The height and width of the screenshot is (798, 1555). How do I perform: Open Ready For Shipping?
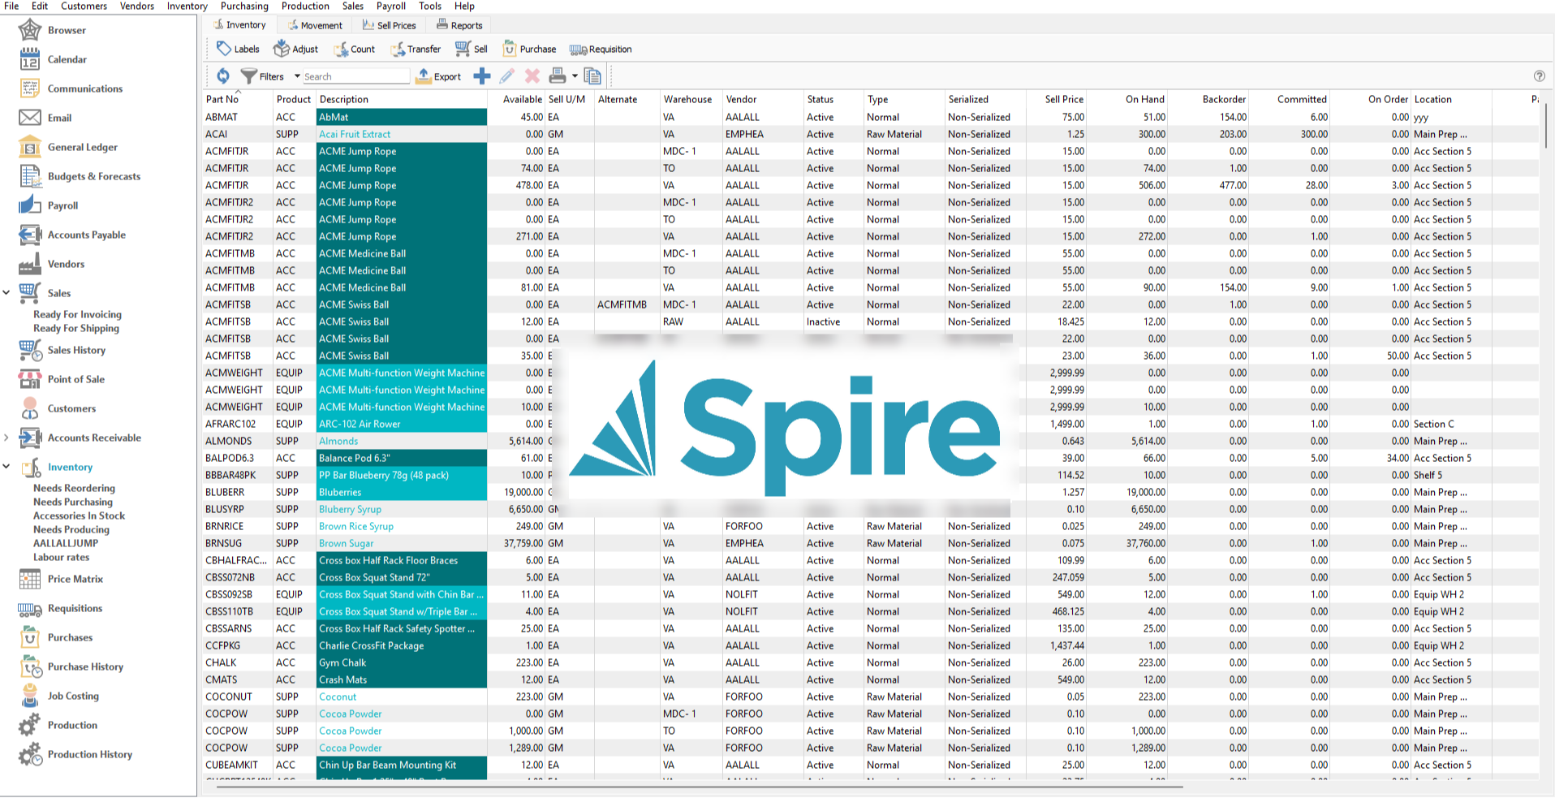(x=76, y=328)
